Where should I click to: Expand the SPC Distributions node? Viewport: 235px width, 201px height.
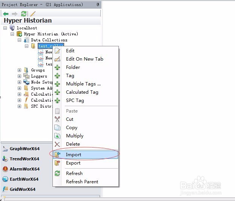(19, 106)
